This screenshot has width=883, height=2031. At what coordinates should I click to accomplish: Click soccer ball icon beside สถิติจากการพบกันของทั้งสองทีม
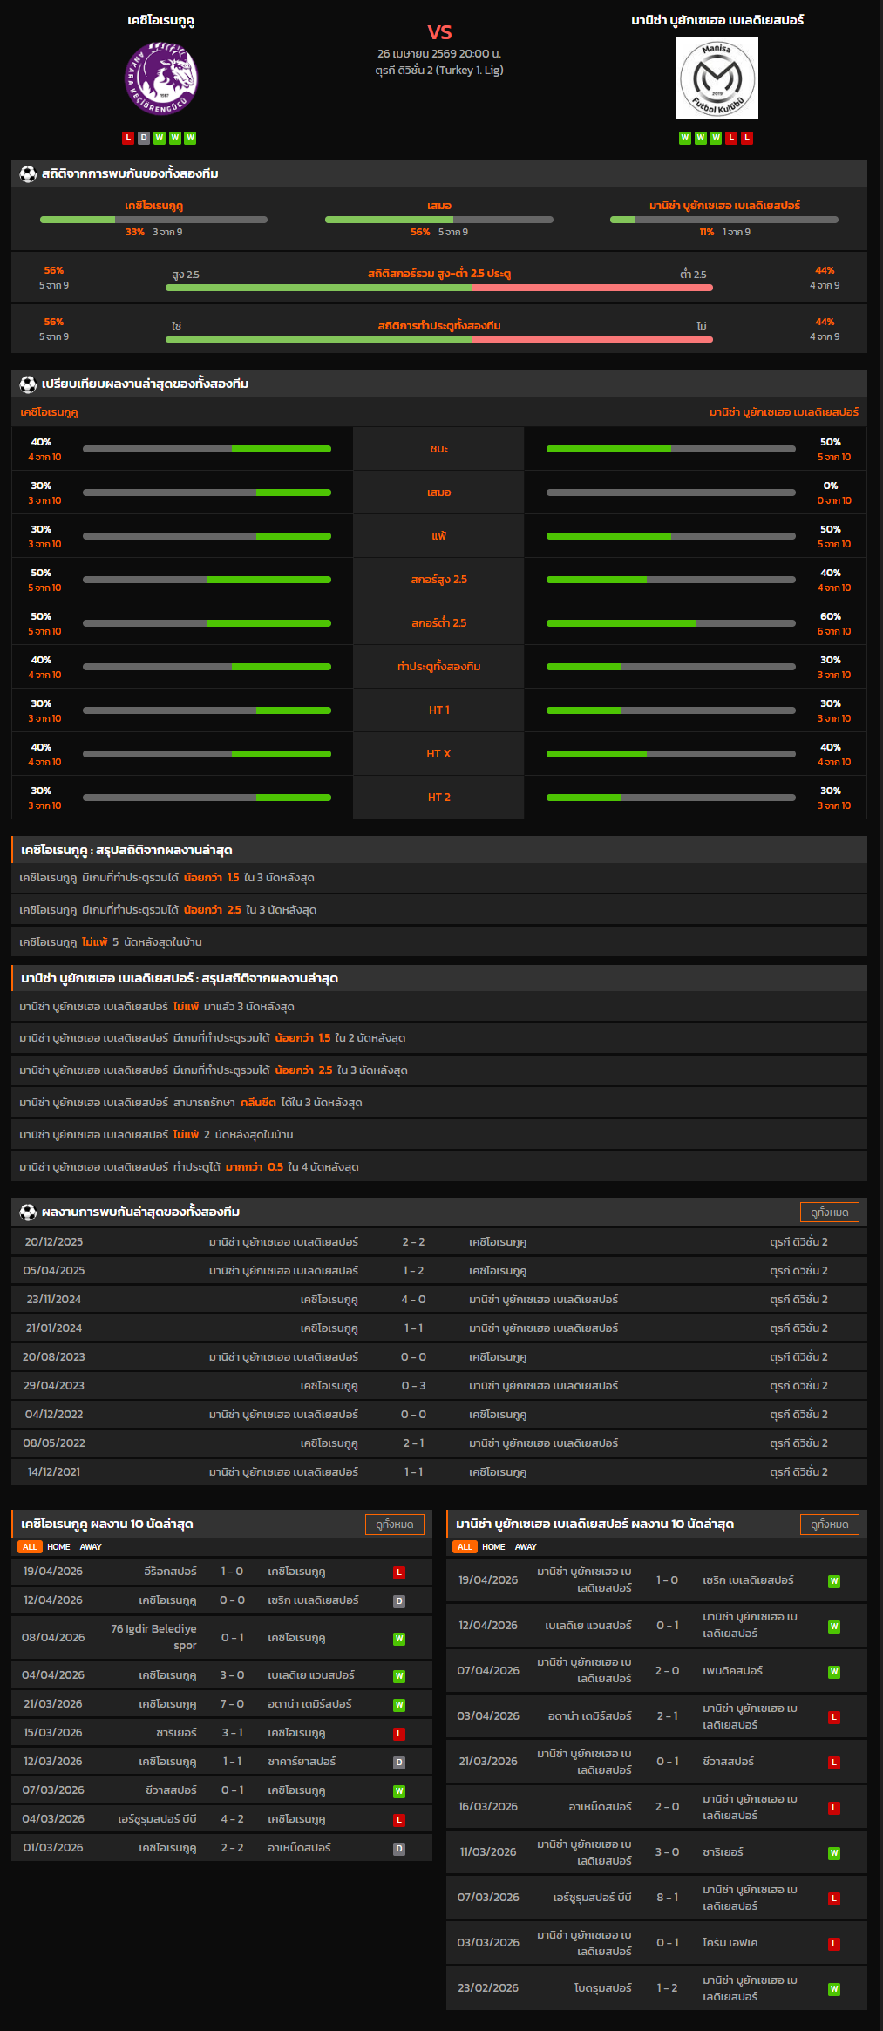[x=28, y=174]
